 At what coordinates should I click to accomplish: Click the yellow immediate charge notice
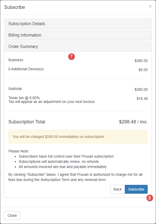click(78, 137)
